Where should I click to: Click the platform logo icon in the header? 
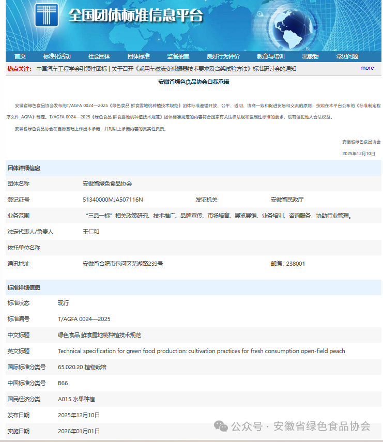pos(46,15)
